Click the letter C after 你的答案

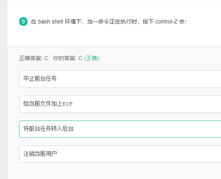pos(80,58)
